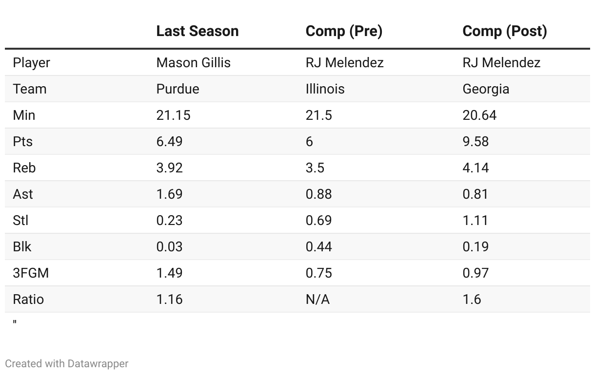Viewport: 595px width, 375px height.
Task: Click the Blk value 0.44
Action: click(x=318, y=247)
